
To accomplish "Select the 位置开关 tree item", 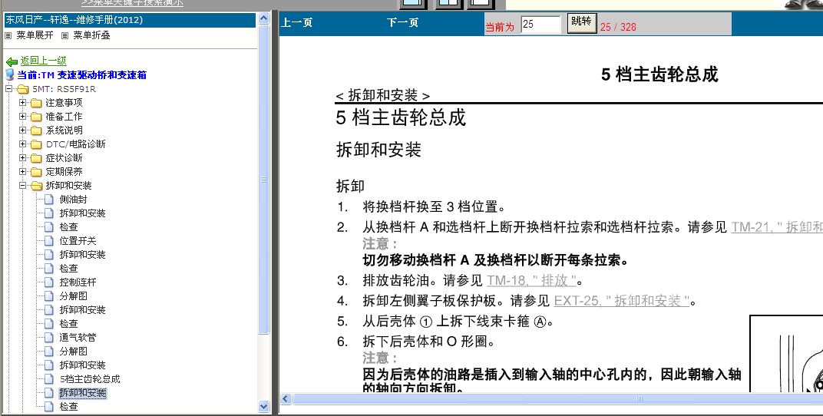I will point(78,241).
